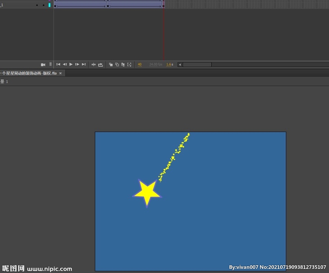Click the elapsed time 1.6 s value

pyautogui.click(x=170, y=64)
